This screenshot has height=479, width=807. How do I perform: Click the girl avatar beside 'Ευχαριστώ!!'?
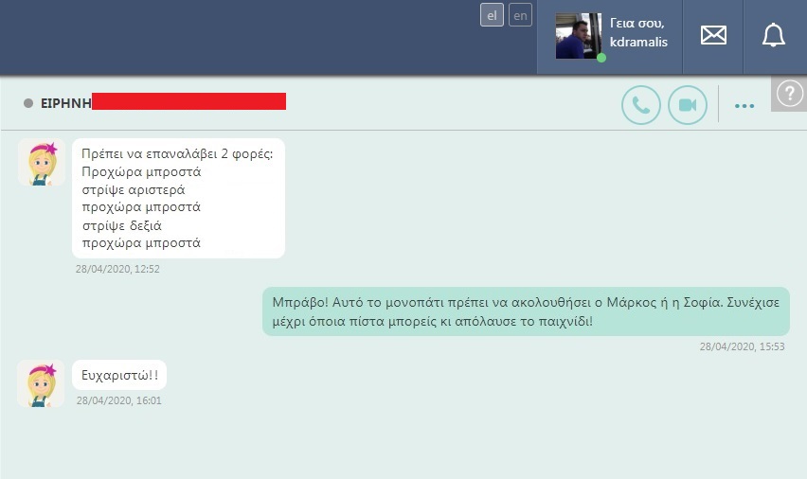[41, 383]
